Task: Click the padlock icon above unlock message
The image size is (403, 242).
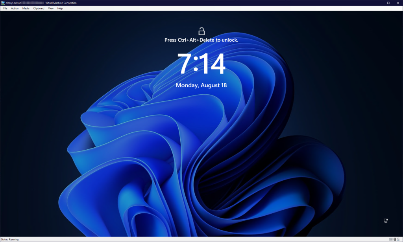Action: coord(201,31)
